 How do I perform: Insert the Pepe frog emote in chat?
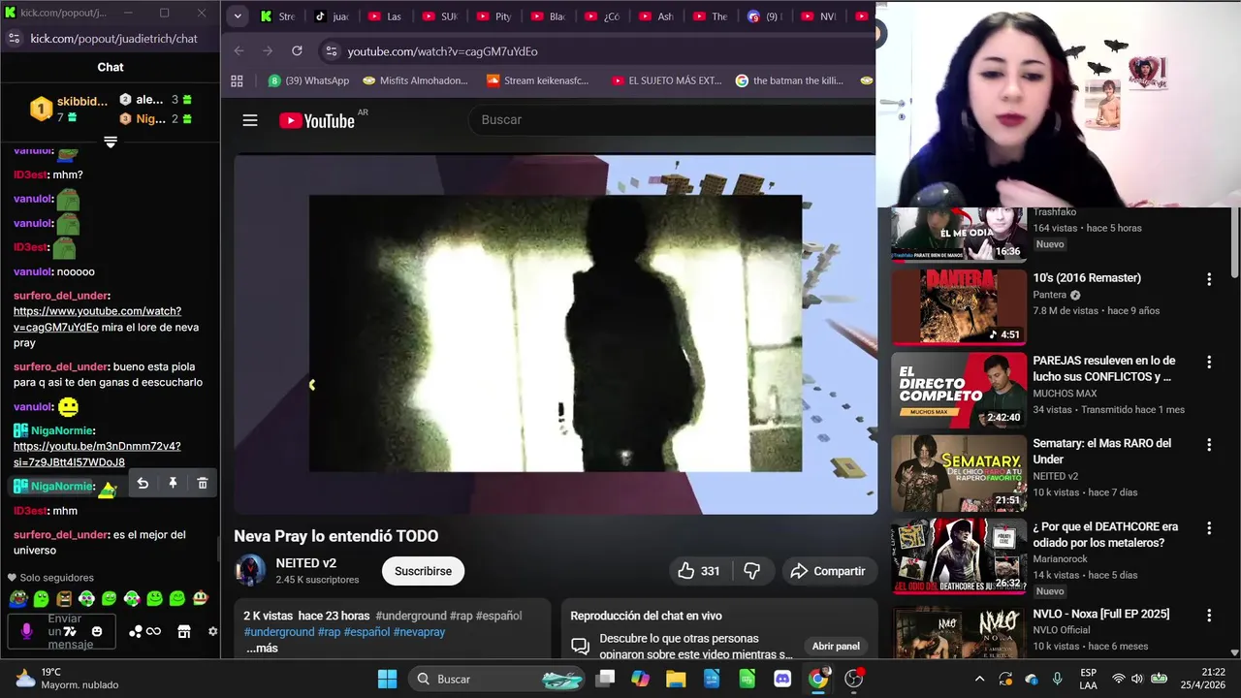[17, 598]
